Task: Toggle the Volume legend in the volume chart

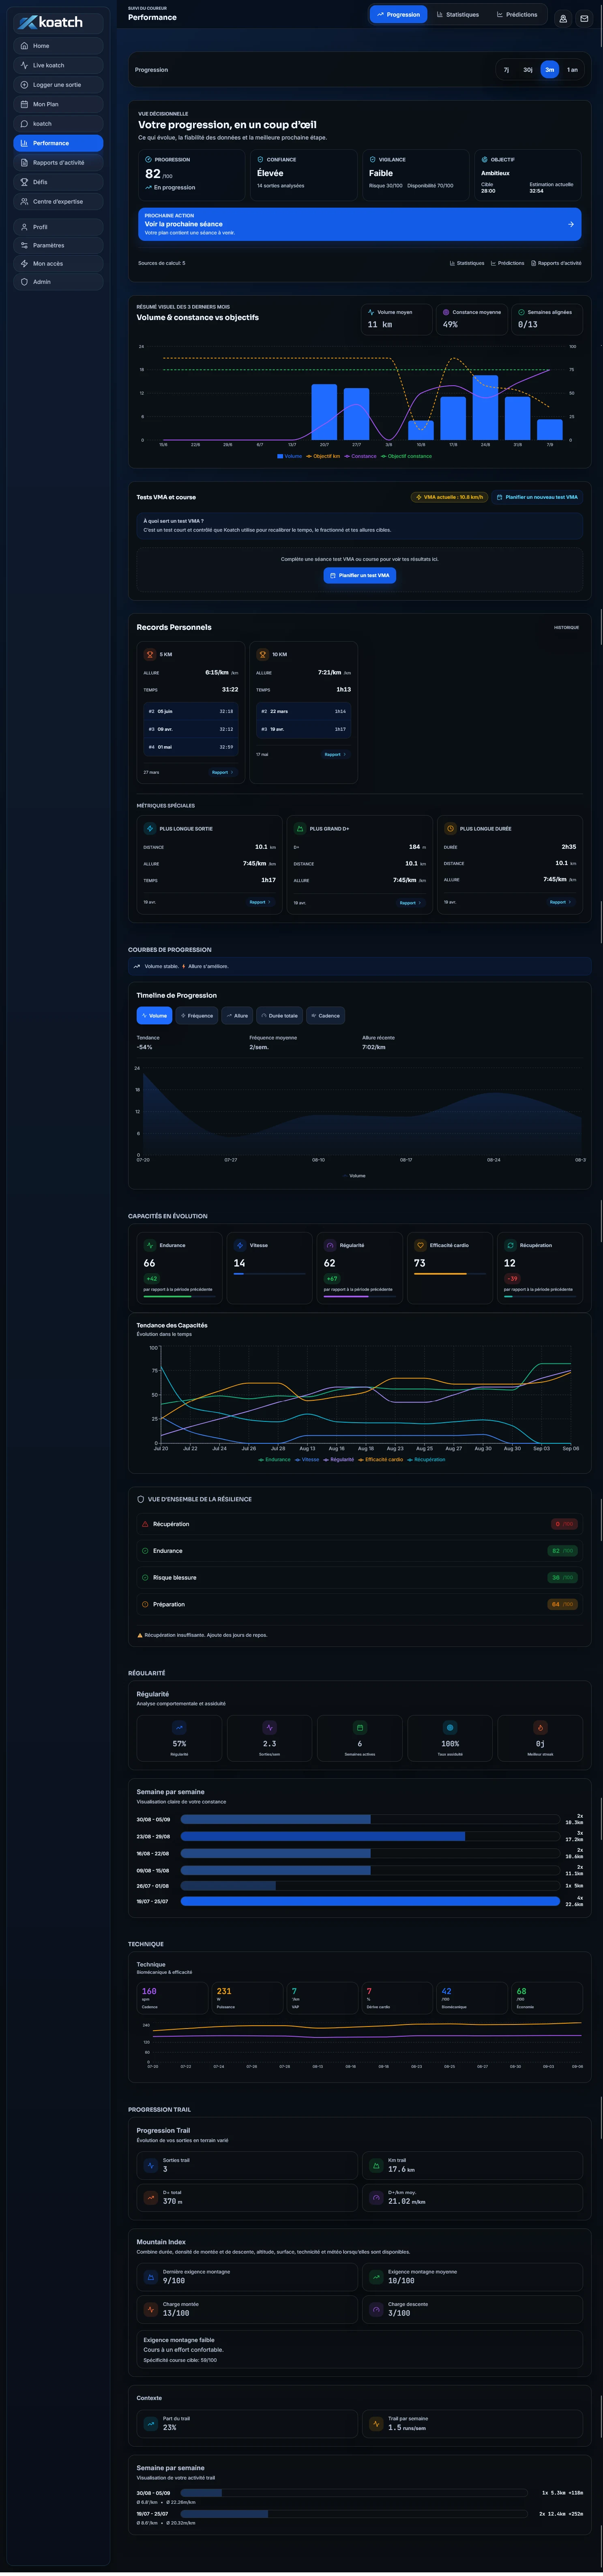Action: click(289, 456)
